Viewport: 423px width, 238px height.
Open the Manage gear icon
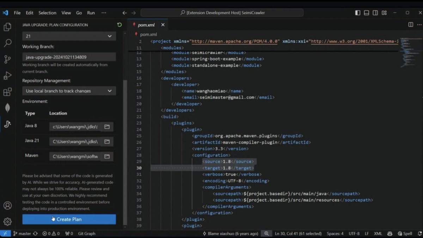[x=7, y=222]
